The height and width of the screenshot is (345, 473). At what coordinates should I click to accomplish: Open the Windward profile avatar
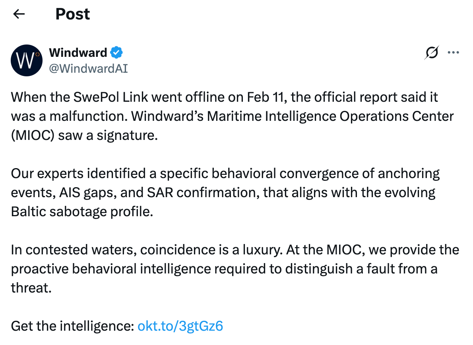pos(27,60)
